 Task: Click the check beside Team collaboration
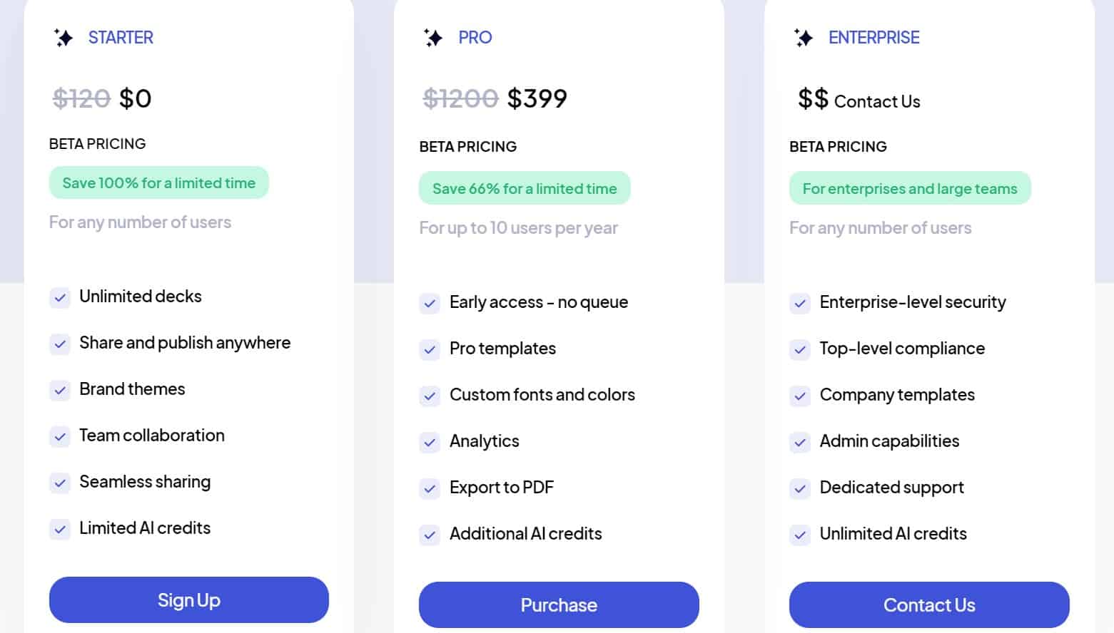(60, 436)
